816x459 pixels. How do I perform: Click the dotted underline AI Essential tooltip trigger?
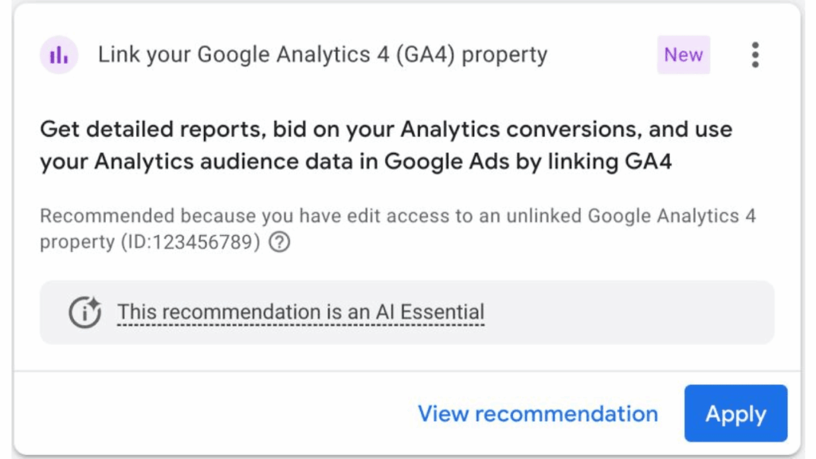click(300, 312)
